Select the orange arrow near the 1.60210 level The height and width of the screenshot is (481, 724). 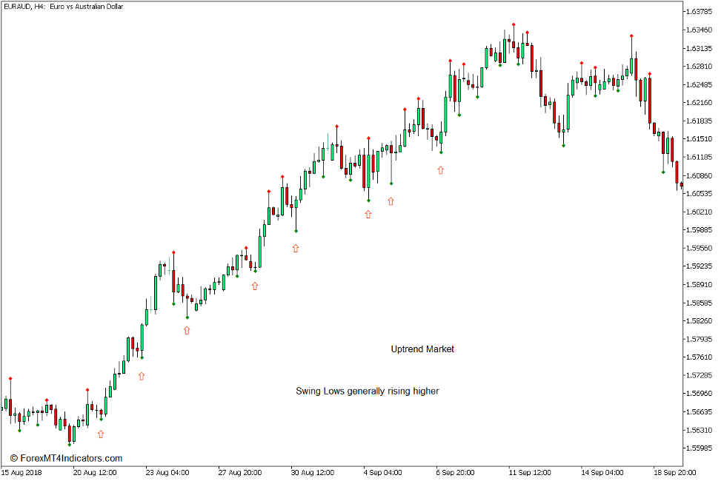(x=368, y=214)
